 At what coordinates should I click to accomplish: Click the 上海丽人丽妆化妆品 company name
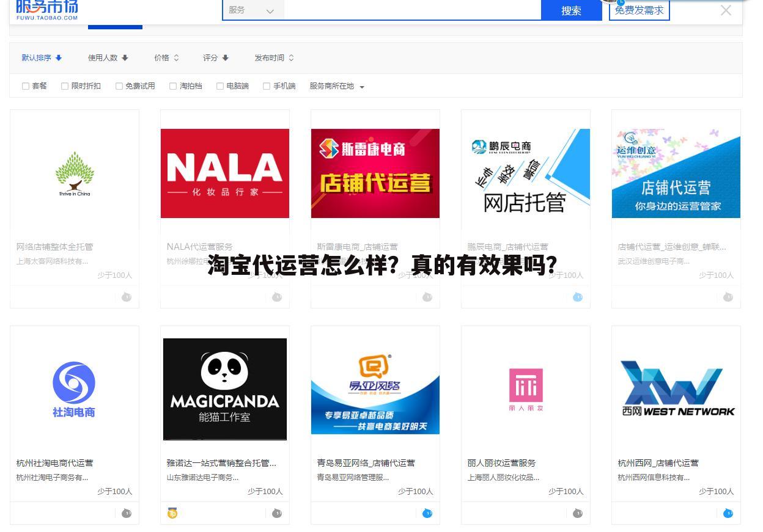[504, 477]
